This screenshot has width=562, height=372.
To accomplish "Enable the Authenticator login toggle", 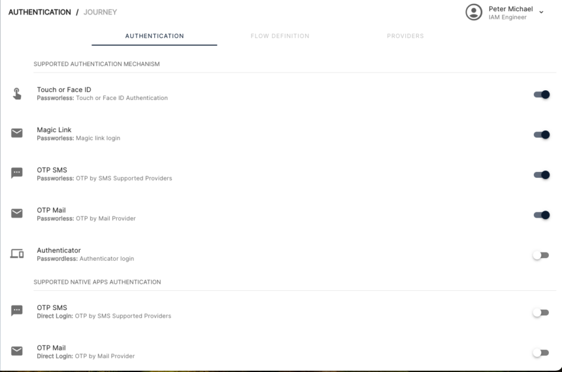I will click(x=540, y=255).
